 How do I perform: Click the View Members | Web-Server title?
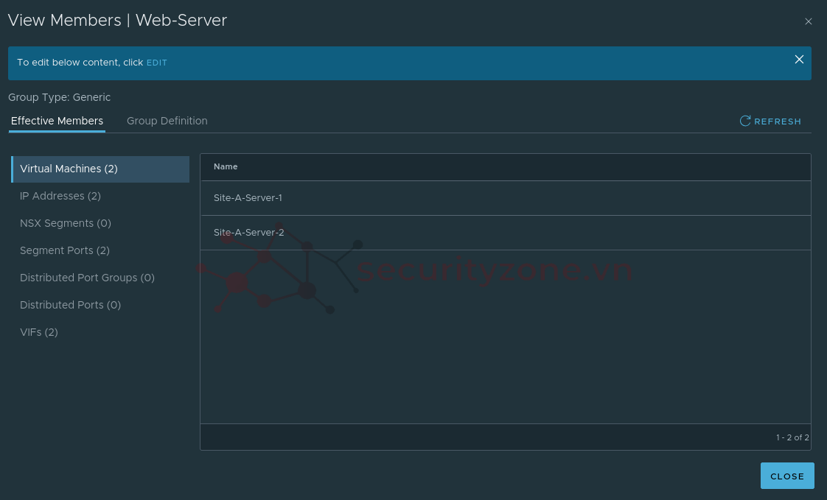point(117,21)
